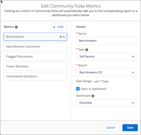Click the Metrics info icon

pos(17,27)
